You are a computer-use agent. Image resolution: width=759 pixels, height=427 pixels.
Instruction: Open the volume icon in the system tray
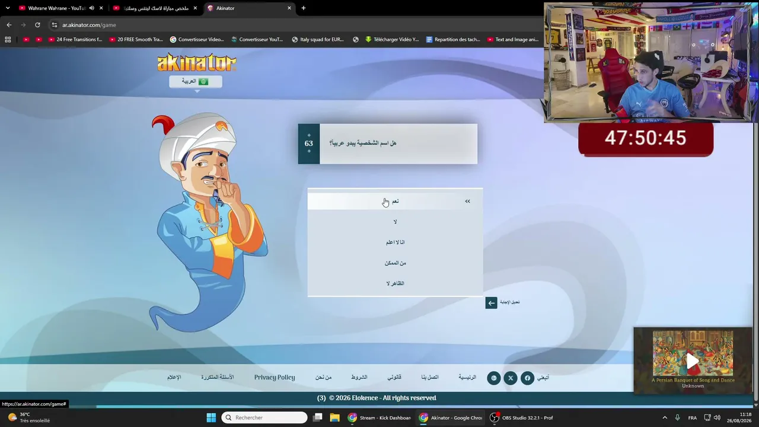point(717,418)
